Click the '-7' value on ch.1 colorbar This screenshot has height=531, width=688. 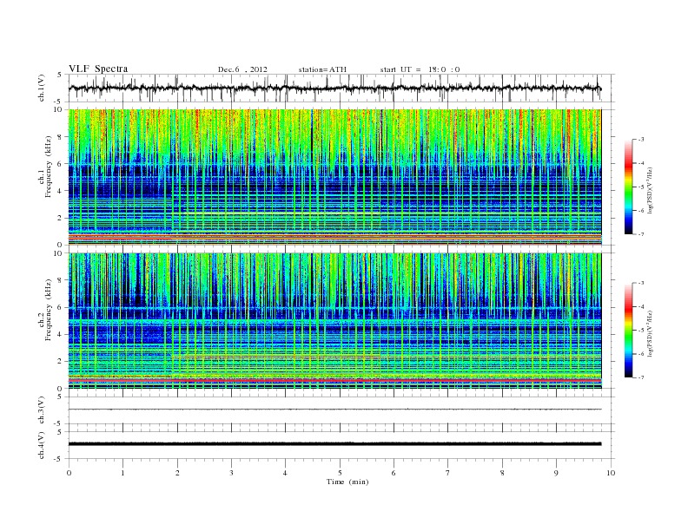pos(641,234)
